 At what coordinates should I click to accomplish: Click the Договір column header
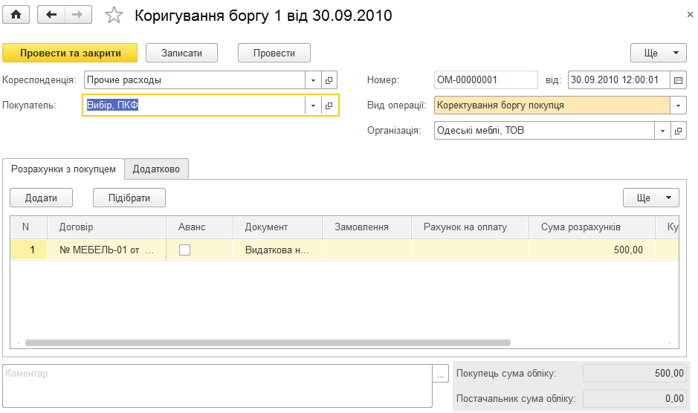(x=106, y=227)
